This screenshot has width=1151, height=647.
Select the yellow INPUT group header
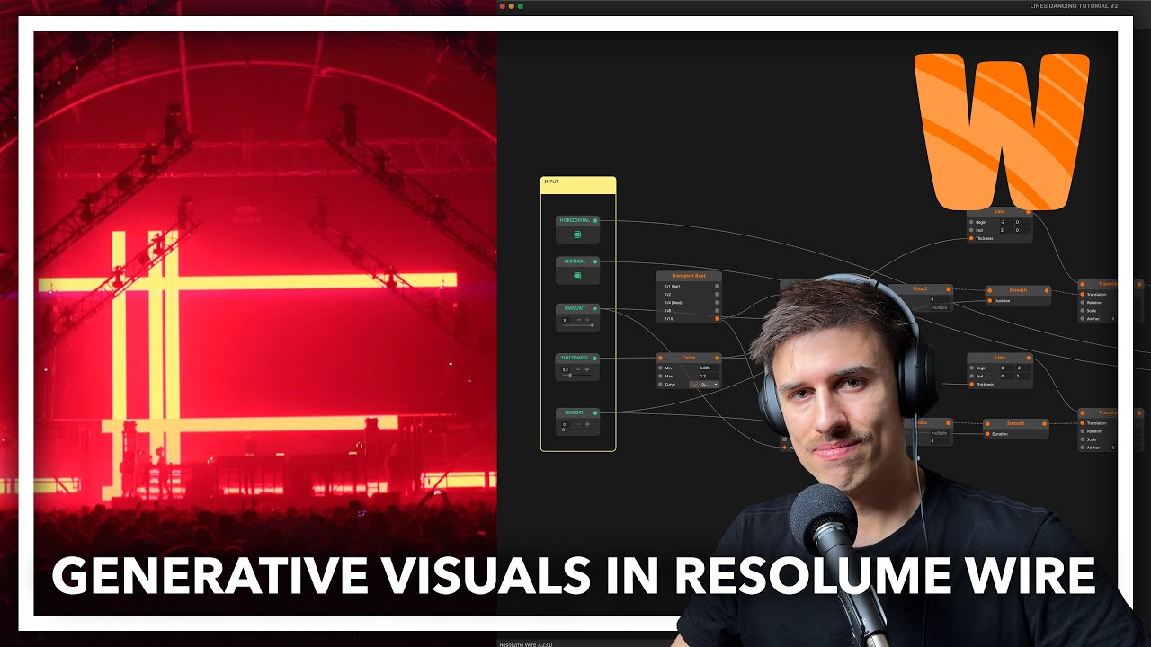tap(578, 184)
